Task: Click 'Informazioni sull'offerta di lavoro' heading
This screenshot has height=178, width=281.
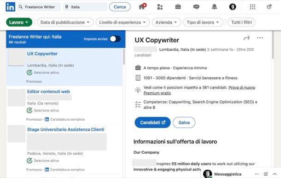Action: tap(175, 142)
